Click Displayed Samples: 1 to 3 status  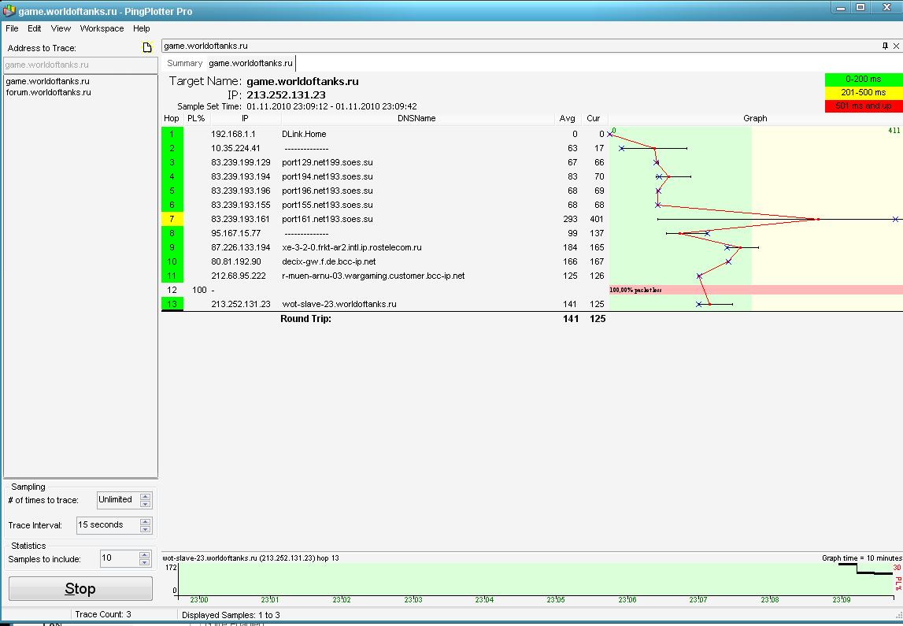click(x=231, y=615)
